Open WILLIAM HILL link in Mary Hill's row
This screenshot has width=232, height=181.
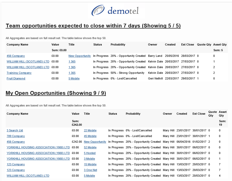click(x=28, y=176)
